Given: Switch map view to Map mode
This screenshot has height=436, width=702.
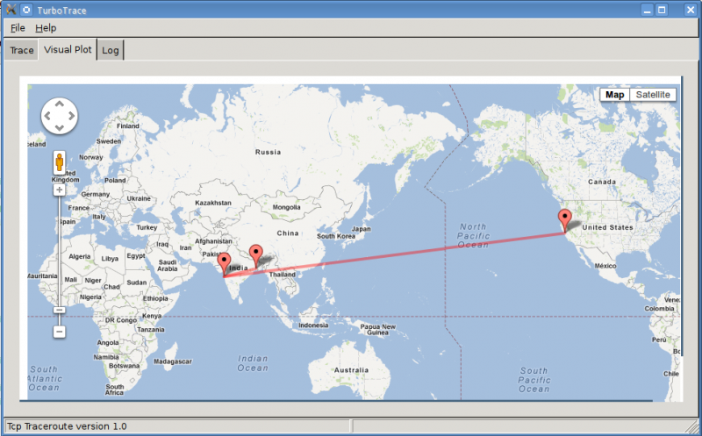Looking at the screenshot, I should click(x=615, y=95).
